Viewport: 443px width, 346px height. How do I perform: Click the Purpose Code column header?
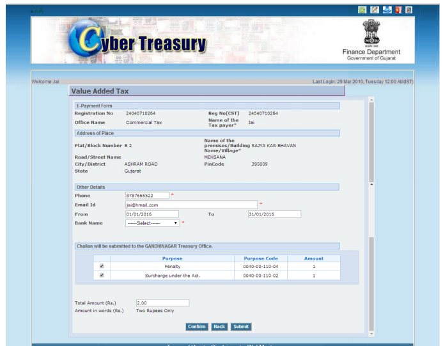(261, 258)
